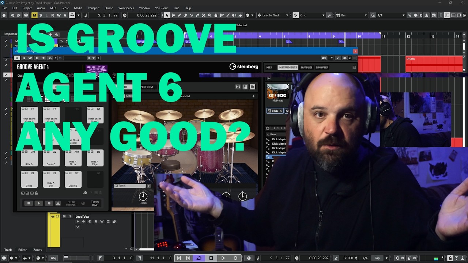Screen dimensions: 468x263
Task: Open the Home hub icon in toolbar
Action: (4, 15)
